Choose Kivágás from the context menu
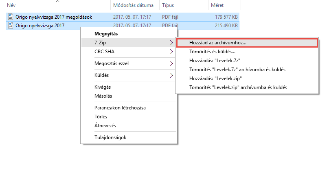This screenshot has height=194, width=329. click(x=129, y=87)
